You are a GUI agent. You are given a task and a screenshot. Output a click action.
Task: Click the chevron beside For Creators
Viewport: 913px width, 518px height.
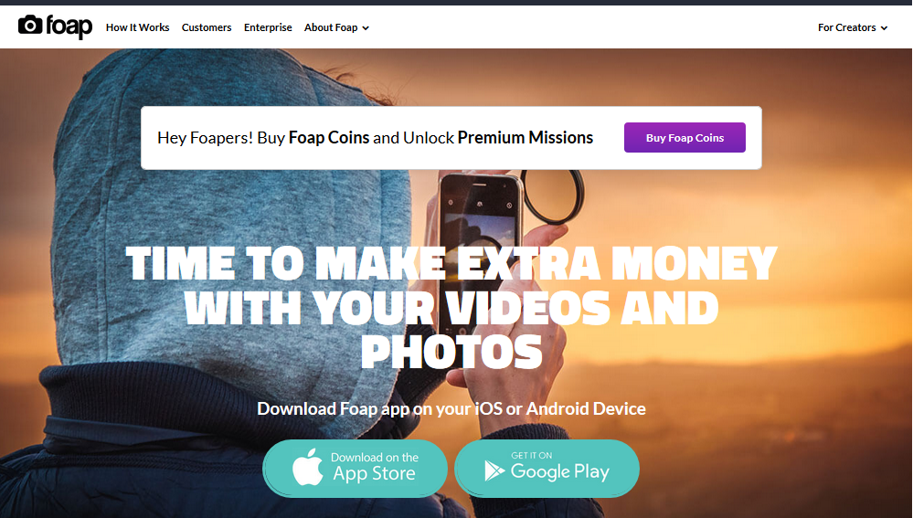[x=884, y=28]
